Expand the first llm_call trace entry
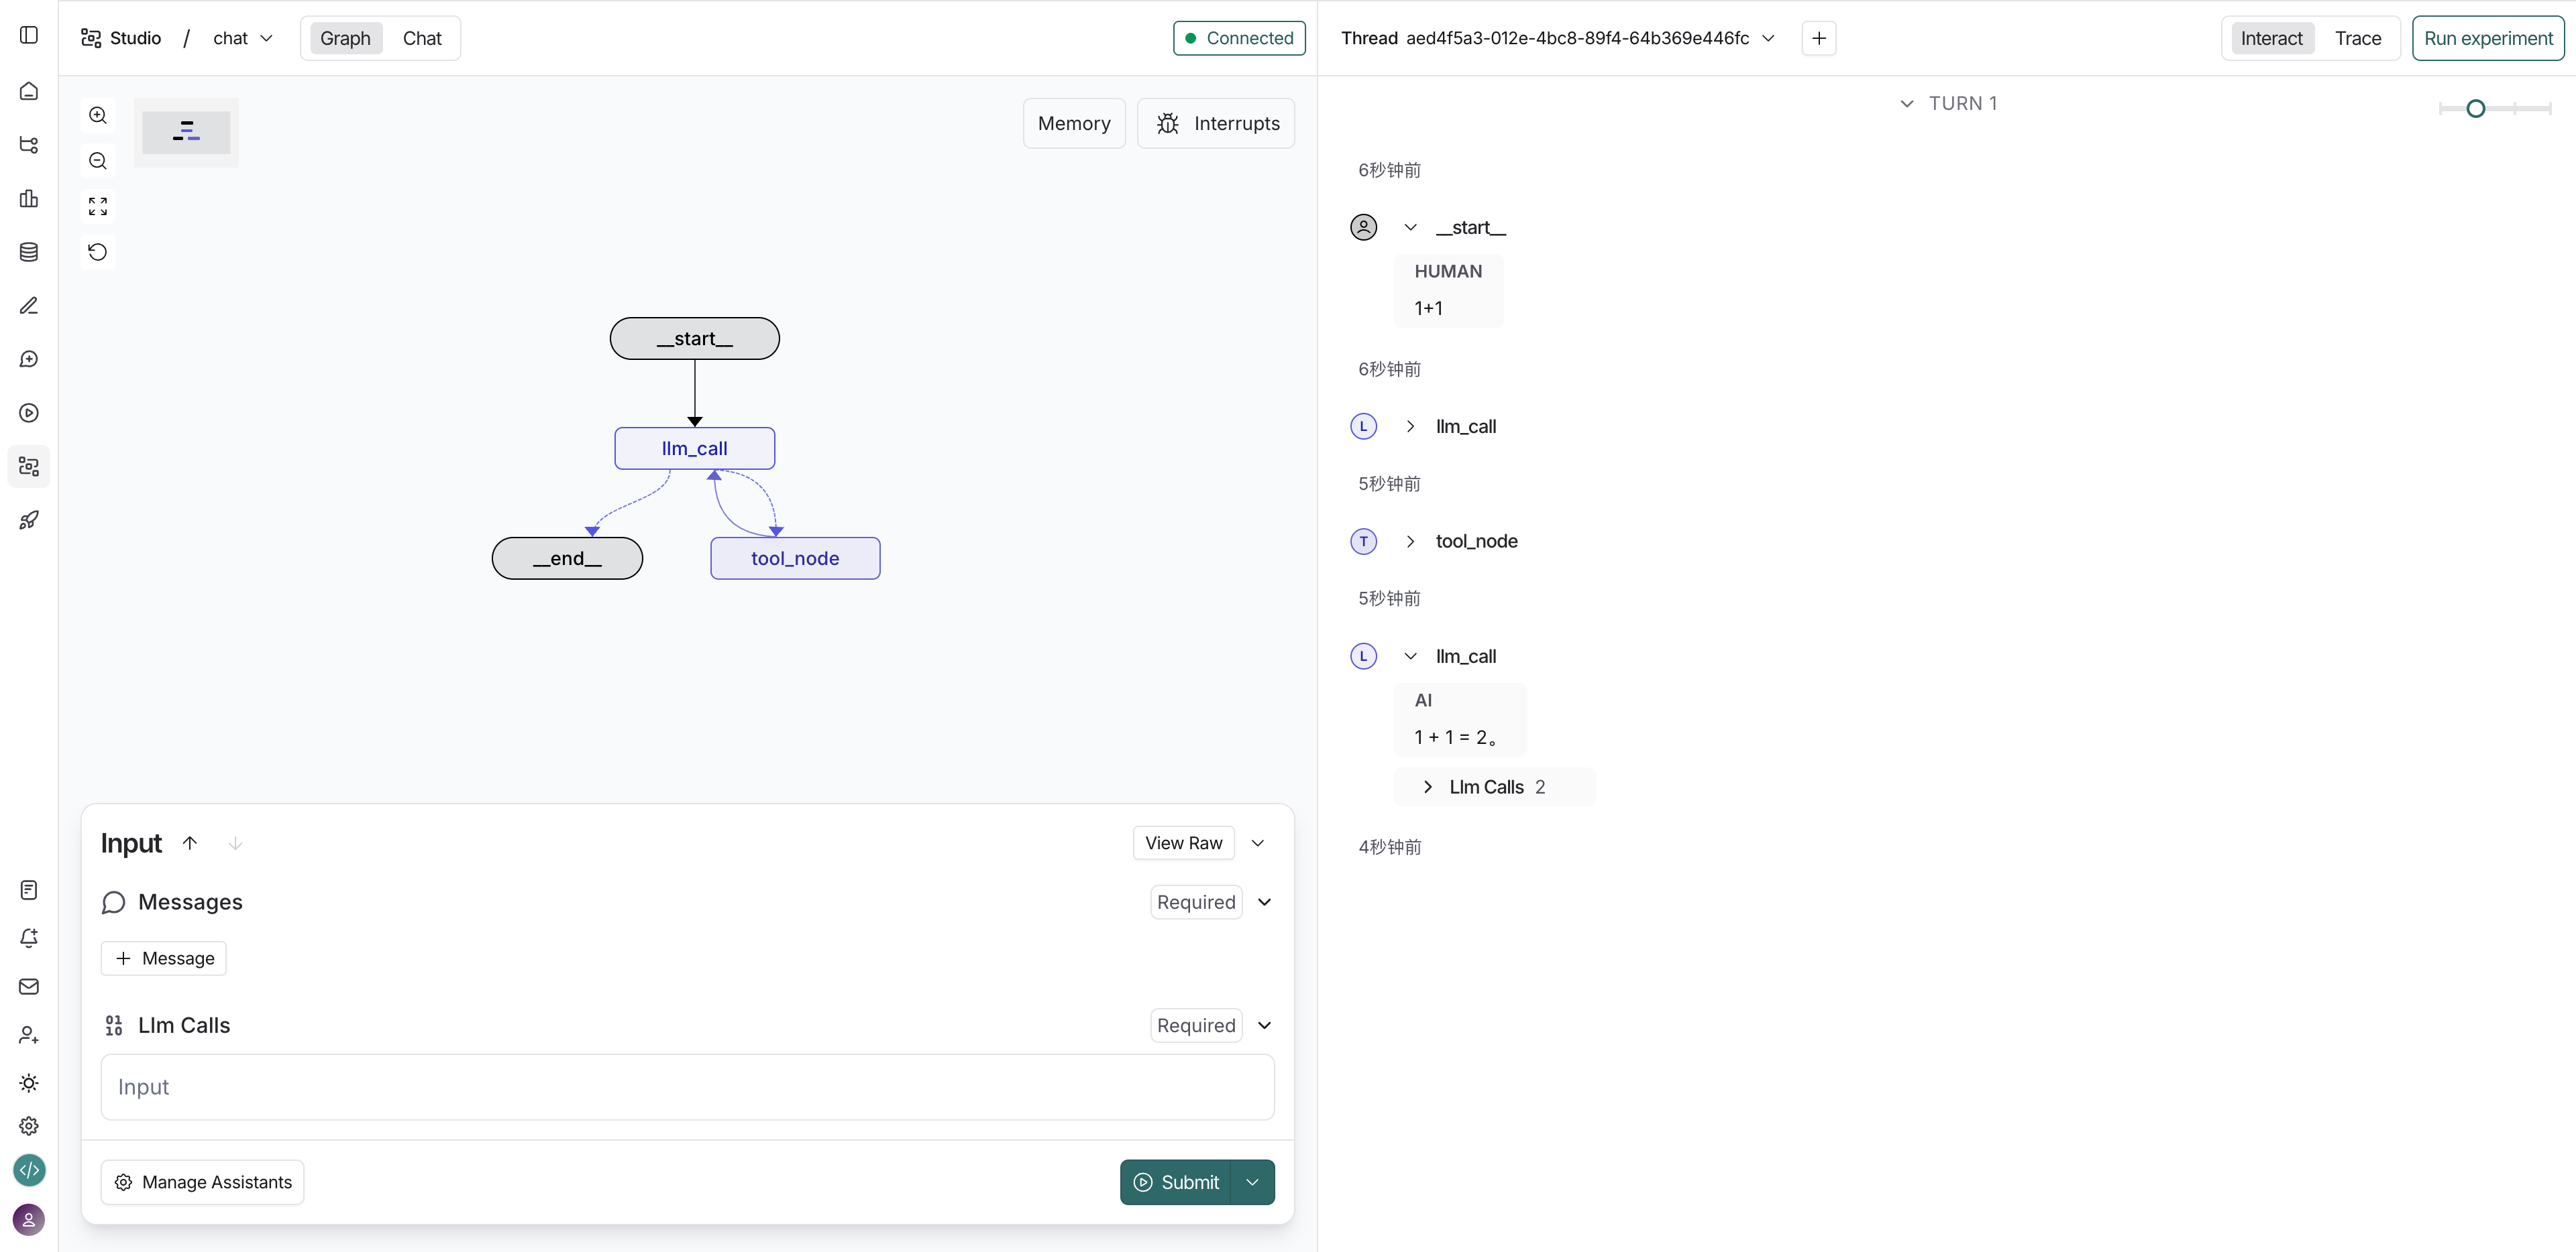 [x=1410, y=427]
